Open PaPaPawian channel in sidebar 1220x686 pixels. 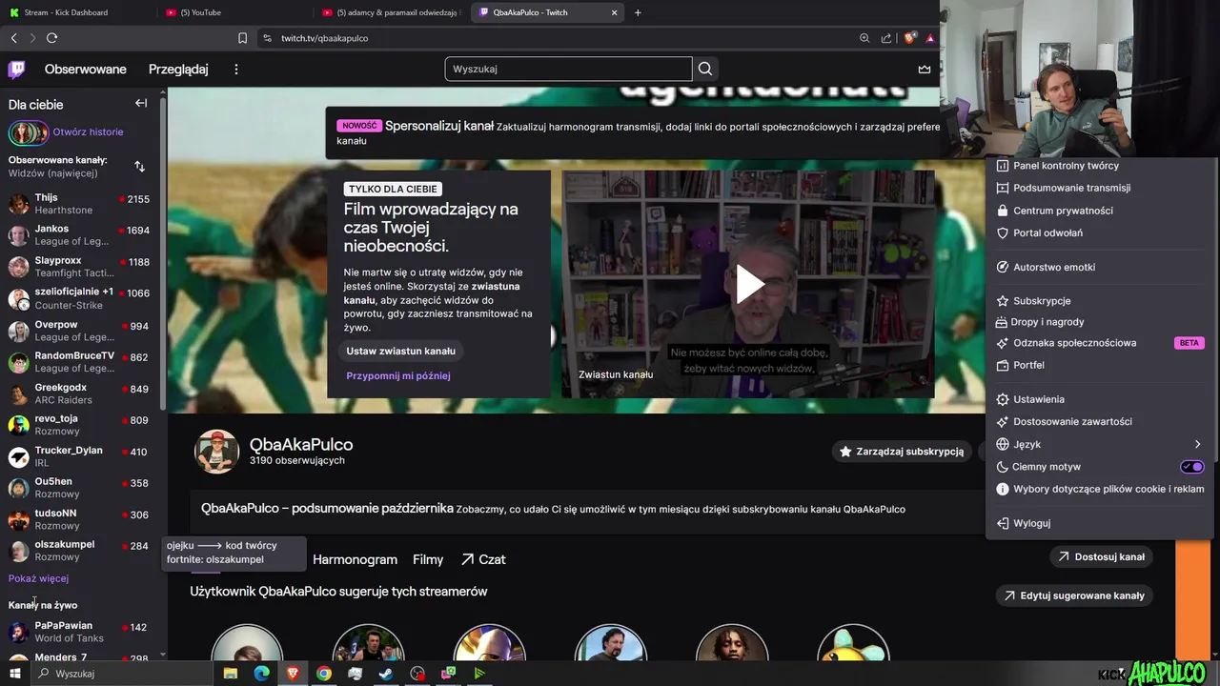point(80,632)
